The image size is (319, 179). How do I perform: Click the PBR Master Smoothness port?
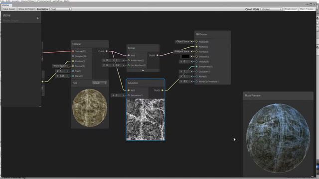tap(196, 66)
